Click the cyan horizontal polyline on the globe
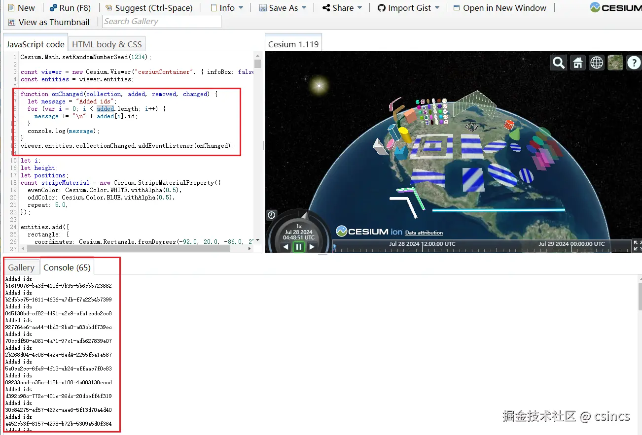 pos(499,210)
